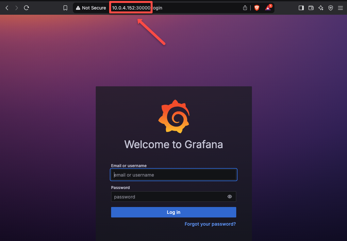Click the Email or username label
This screenshot has height=241, width=347.
pos(129,166)
